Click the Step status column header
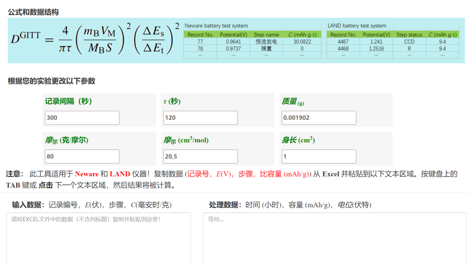The width and height of the screenshot is (469, 264). point(409,35)
